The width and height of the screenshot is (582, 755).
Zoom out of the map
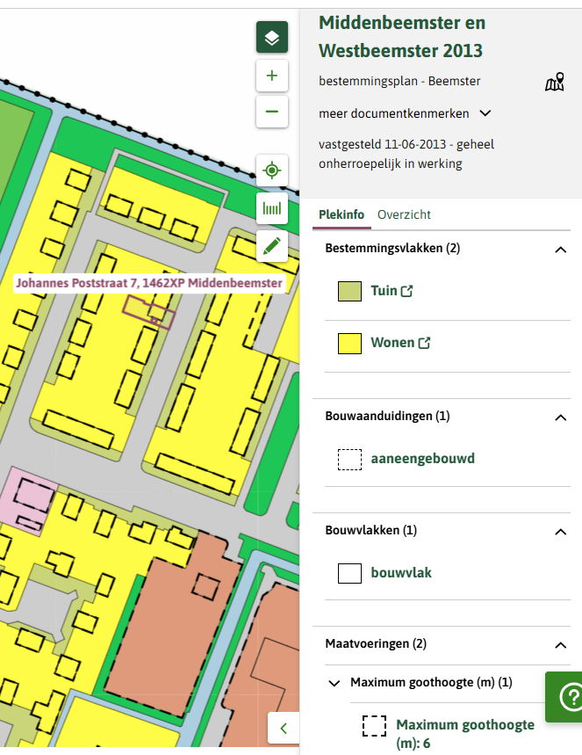click(272, 112)
